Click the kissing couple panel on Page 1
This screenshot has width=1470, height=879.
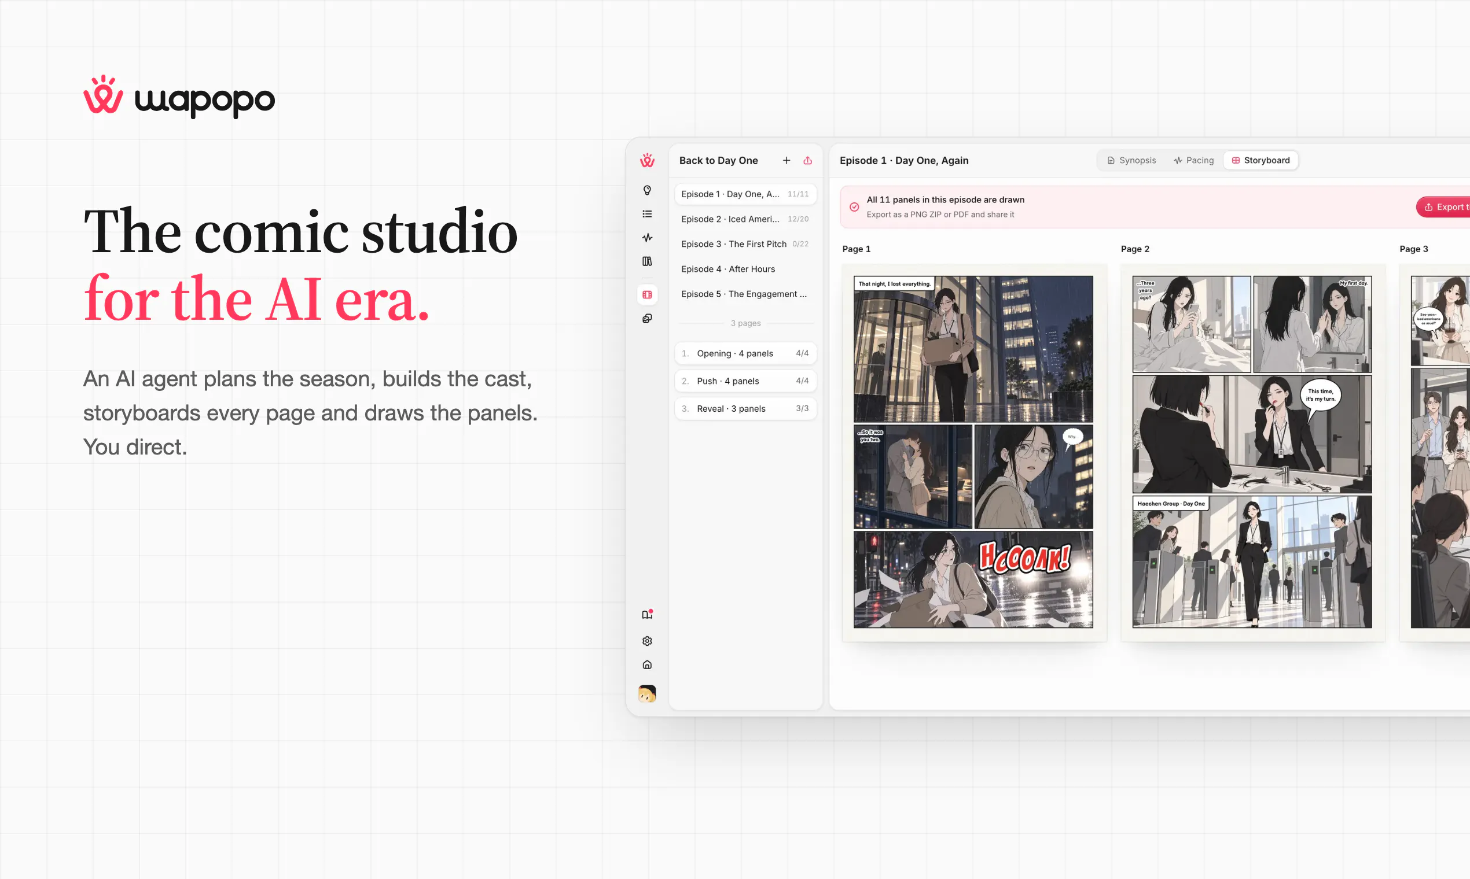[x=912, y=477]
